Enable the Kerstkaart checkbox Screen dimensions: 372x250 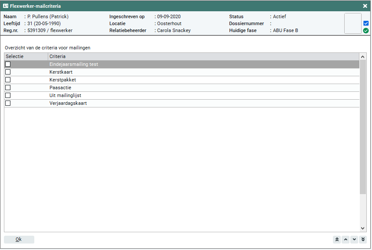click(x=8, y=72)
